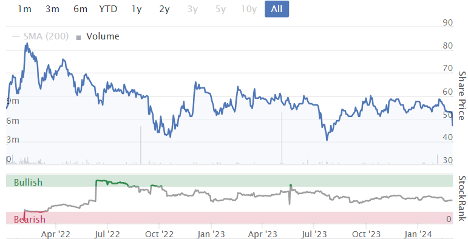Click the Apr '23 date label
Screen dimensions: 468x239
tap(262, 234)
